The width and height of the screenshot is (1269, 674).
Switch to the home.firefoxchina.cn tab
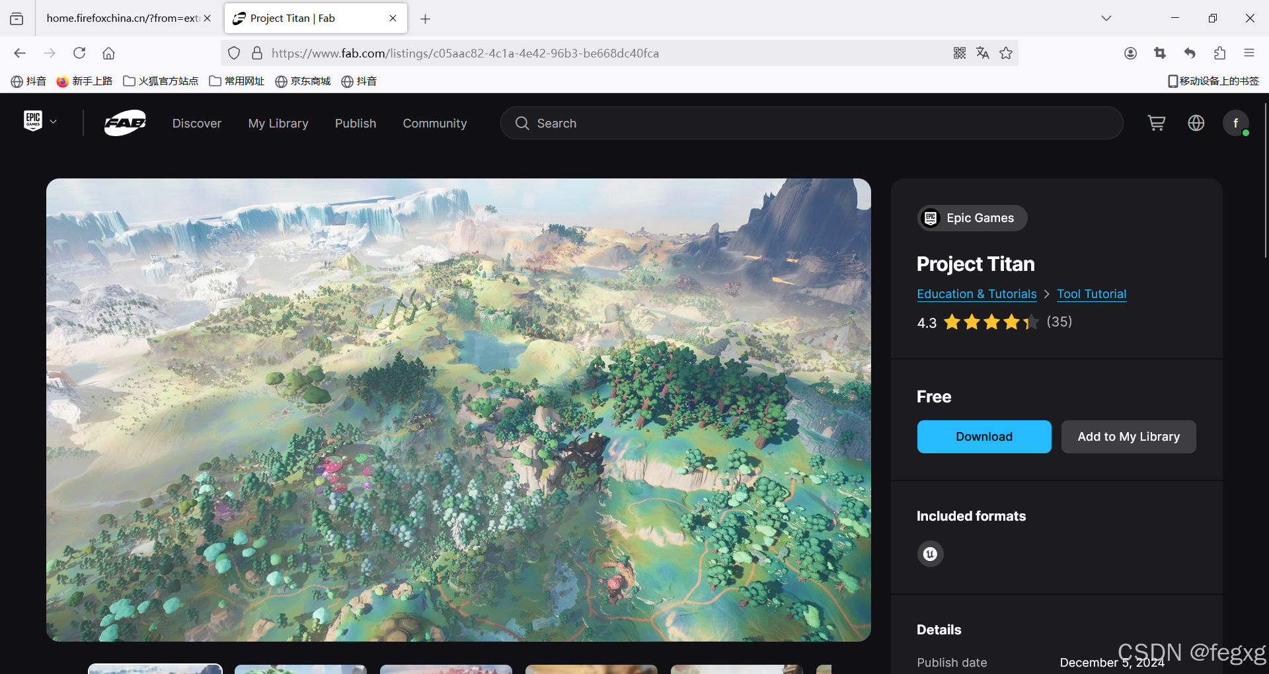coord(123,19)
